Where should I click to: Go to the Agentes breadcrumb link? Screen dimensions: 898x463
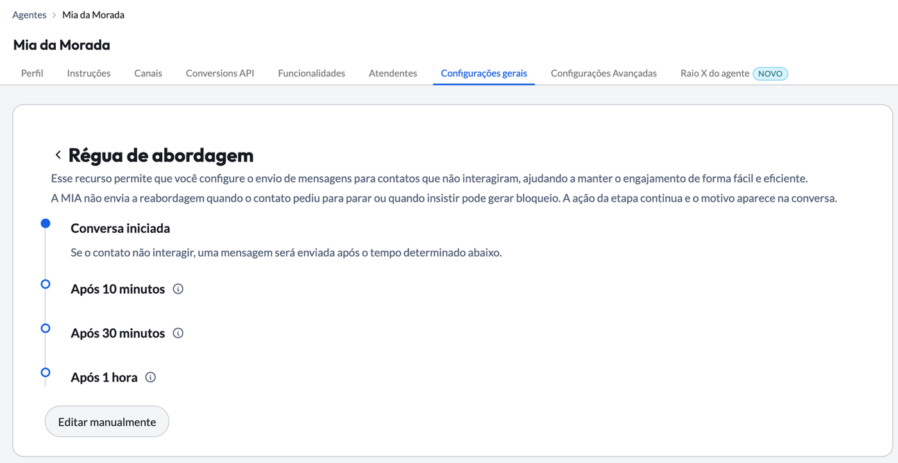pos(30,15)
